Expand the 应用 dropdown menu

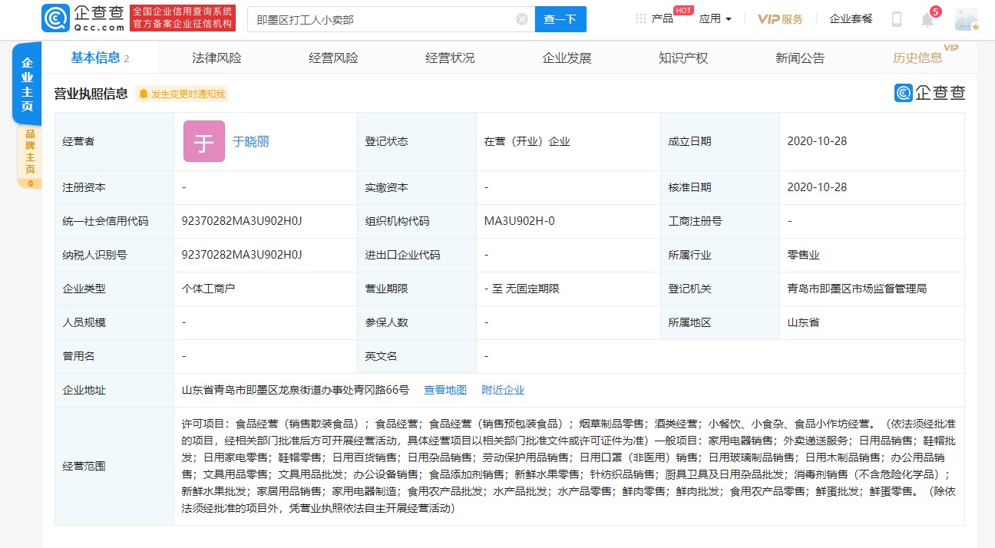coord(715,18)
